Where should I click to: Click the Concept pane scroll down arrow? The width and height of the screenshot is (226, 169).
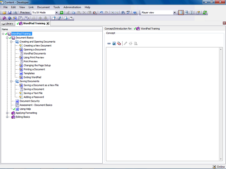221,159
